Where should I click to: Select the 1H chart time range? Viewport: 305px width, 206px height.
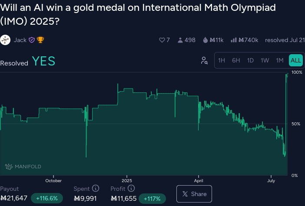point(222,60)
